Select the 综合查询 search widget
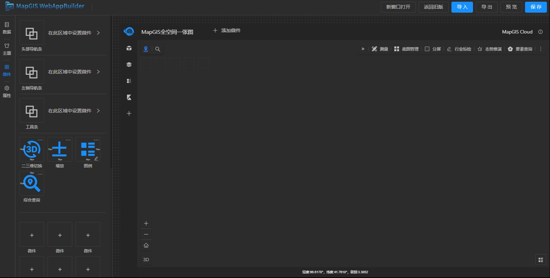Viewport: 550px width, 278px height. [32, 183]
